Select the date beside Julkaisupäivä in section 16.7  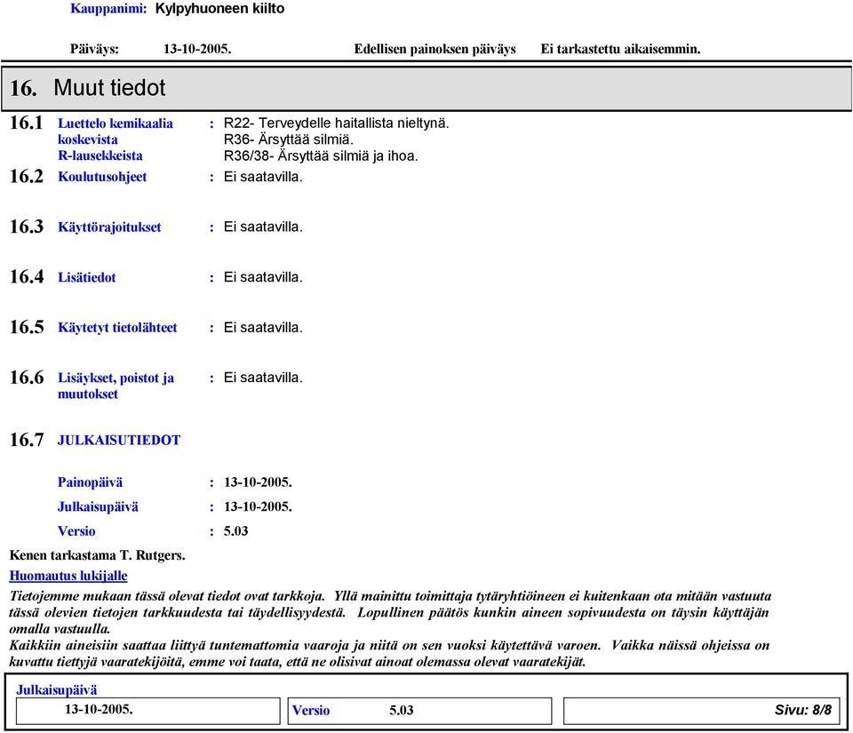pyautogui.click(x=258, y=506)
